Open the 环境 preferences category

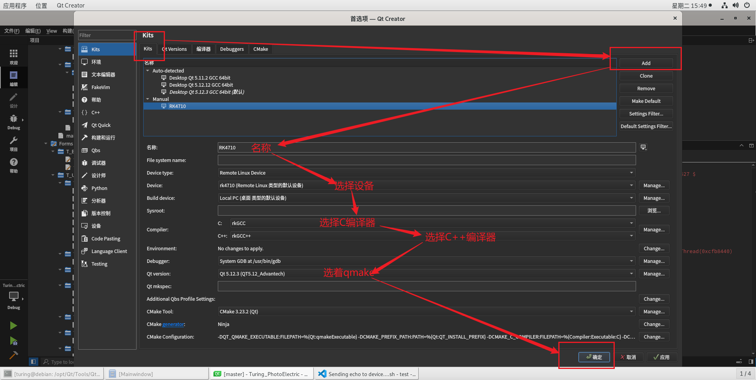(x=107, y=62)
